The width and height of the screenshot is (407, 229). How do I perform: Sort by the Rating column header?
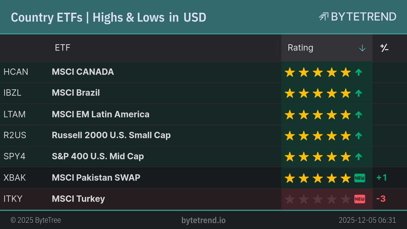click(x=300, y=48)
